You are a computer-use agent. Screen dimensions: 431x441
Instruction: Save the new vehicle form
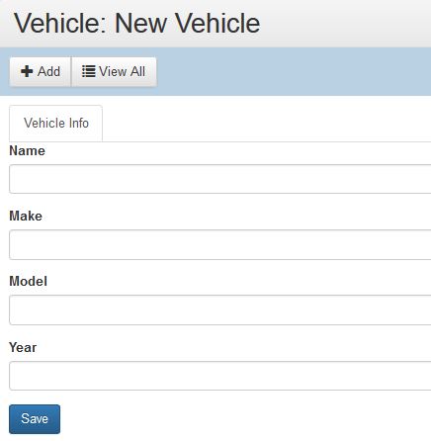[35, 419]
